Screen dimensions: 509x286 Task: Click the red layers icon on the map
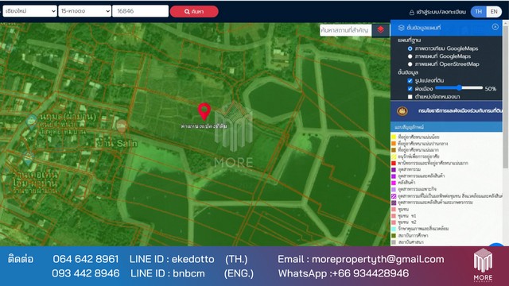pyautogui.click(x=380, y=30)
